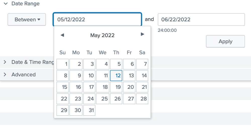Select May 28 in the calendar grid

pos(142,99)
